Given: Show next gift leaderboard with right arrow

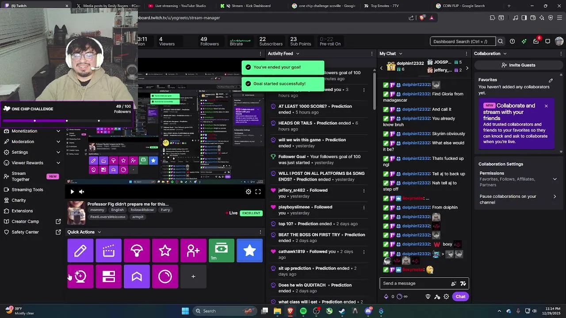Looking at the screenshot, I should pos(467,68).
